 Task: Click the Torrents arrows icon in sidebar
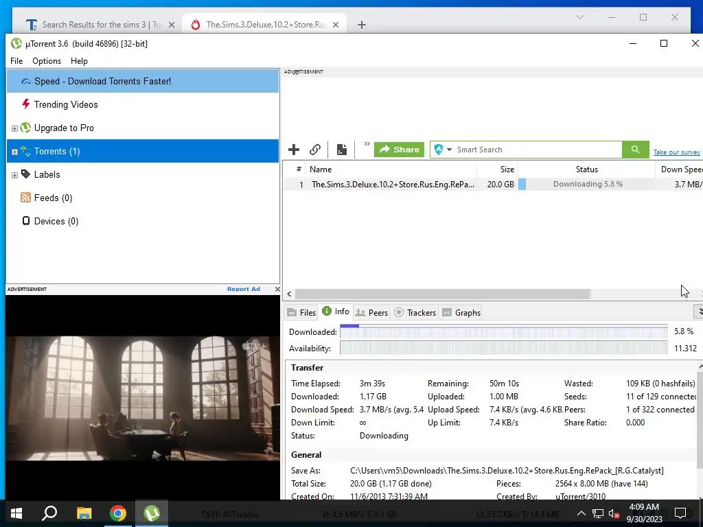(x=25, y=151)
